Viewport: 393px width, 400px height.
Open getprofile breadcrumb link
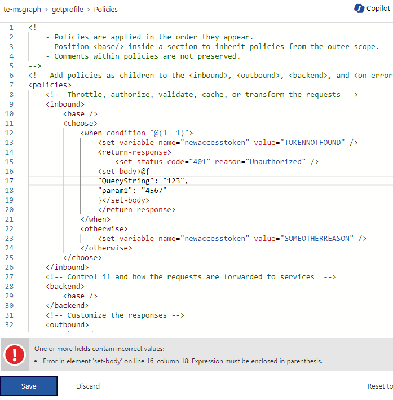67,10
